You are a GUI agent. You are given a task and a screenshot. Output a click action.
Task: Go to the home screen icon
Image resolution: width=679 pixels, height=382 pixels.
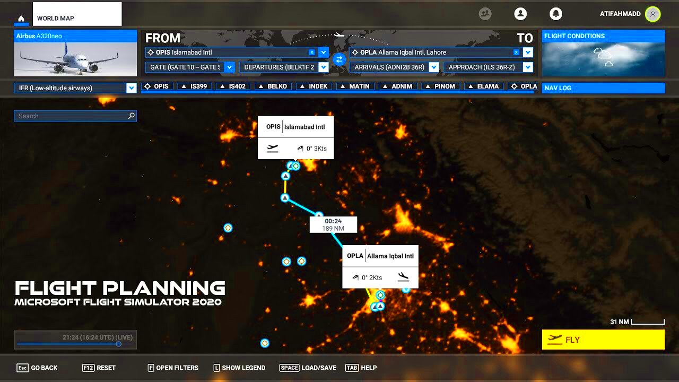point(21,19)
